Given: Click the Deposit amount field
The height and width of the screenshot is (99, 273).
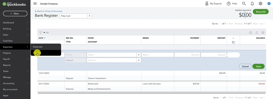Looking at the screenshot, I should click(214, 55).
